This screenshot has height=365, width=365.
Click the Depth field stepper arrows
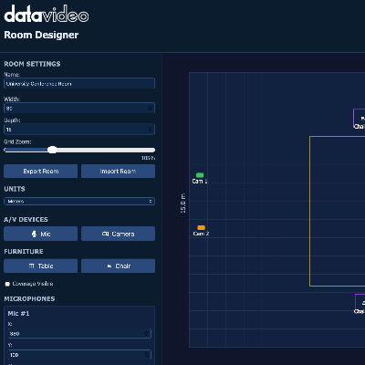(150, 130)
